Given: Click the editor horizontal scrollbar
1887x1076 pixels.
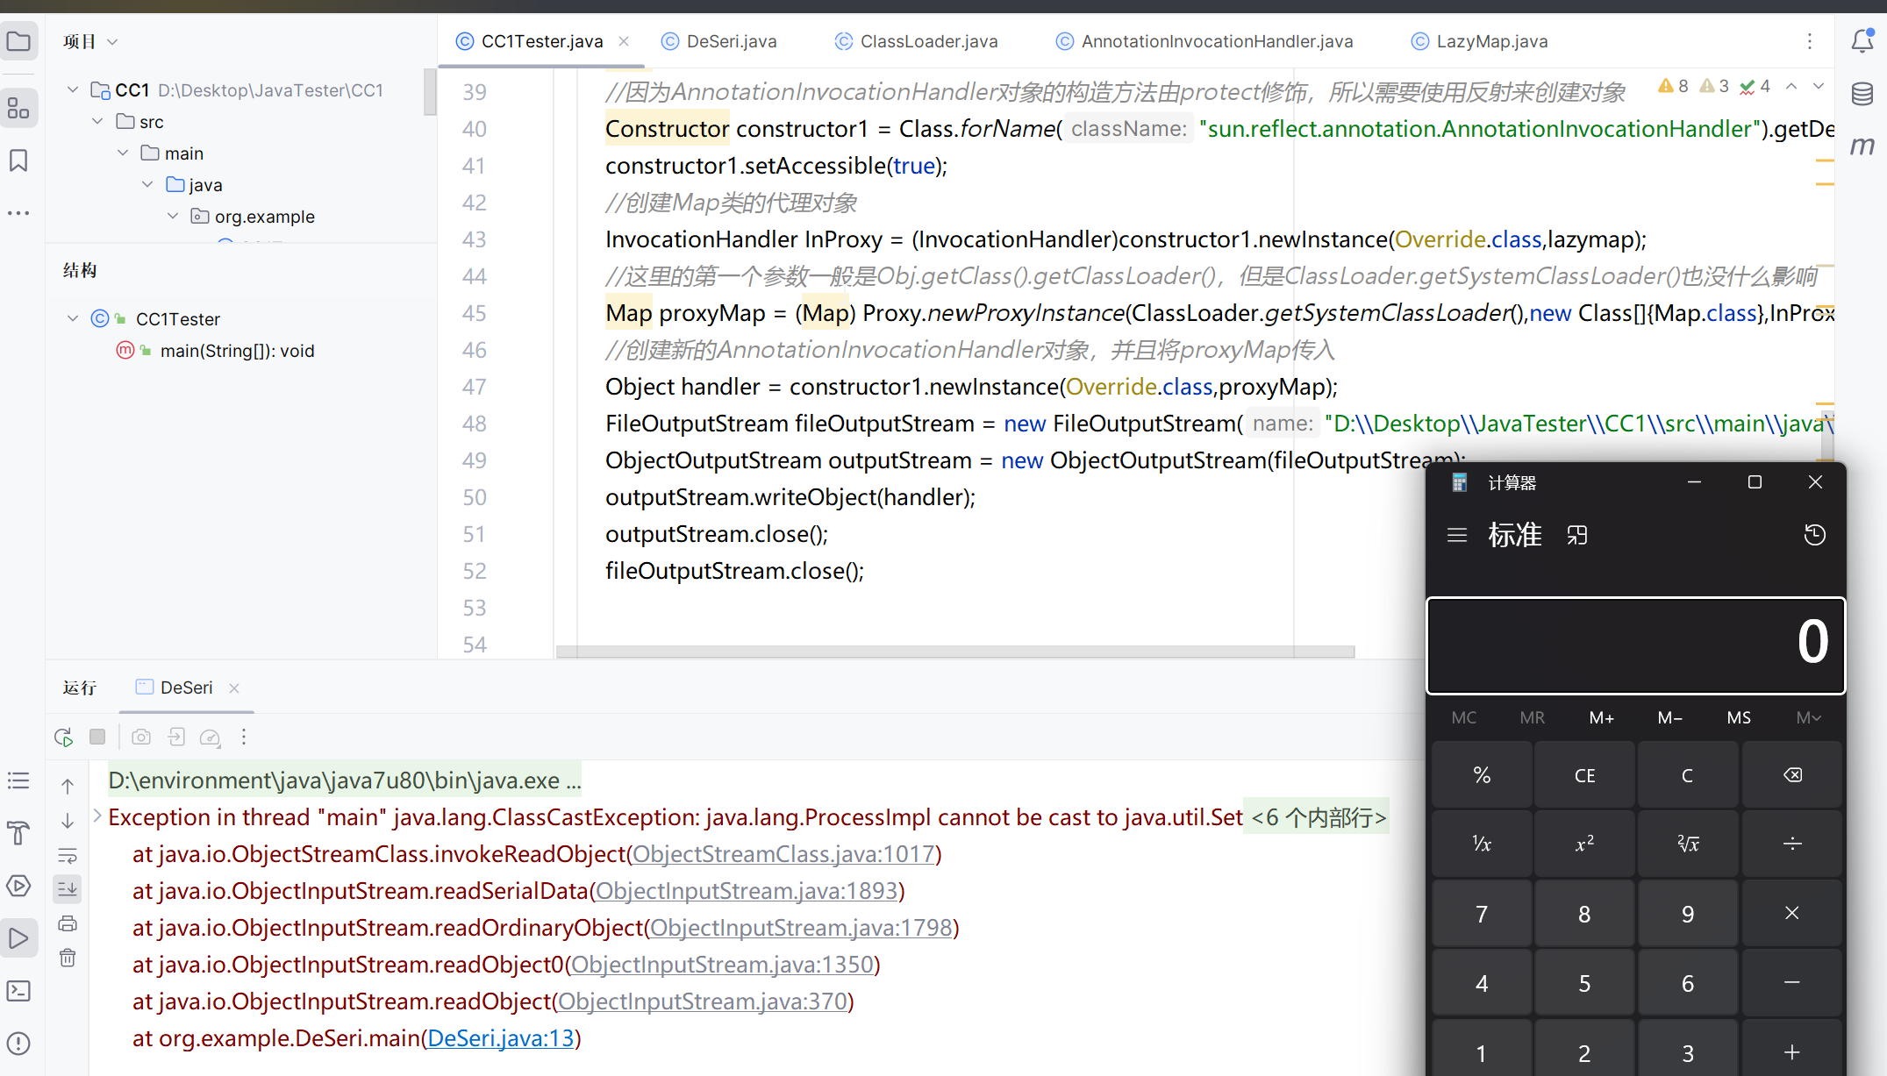Looking at the screenshot, I should coord(954,652).
